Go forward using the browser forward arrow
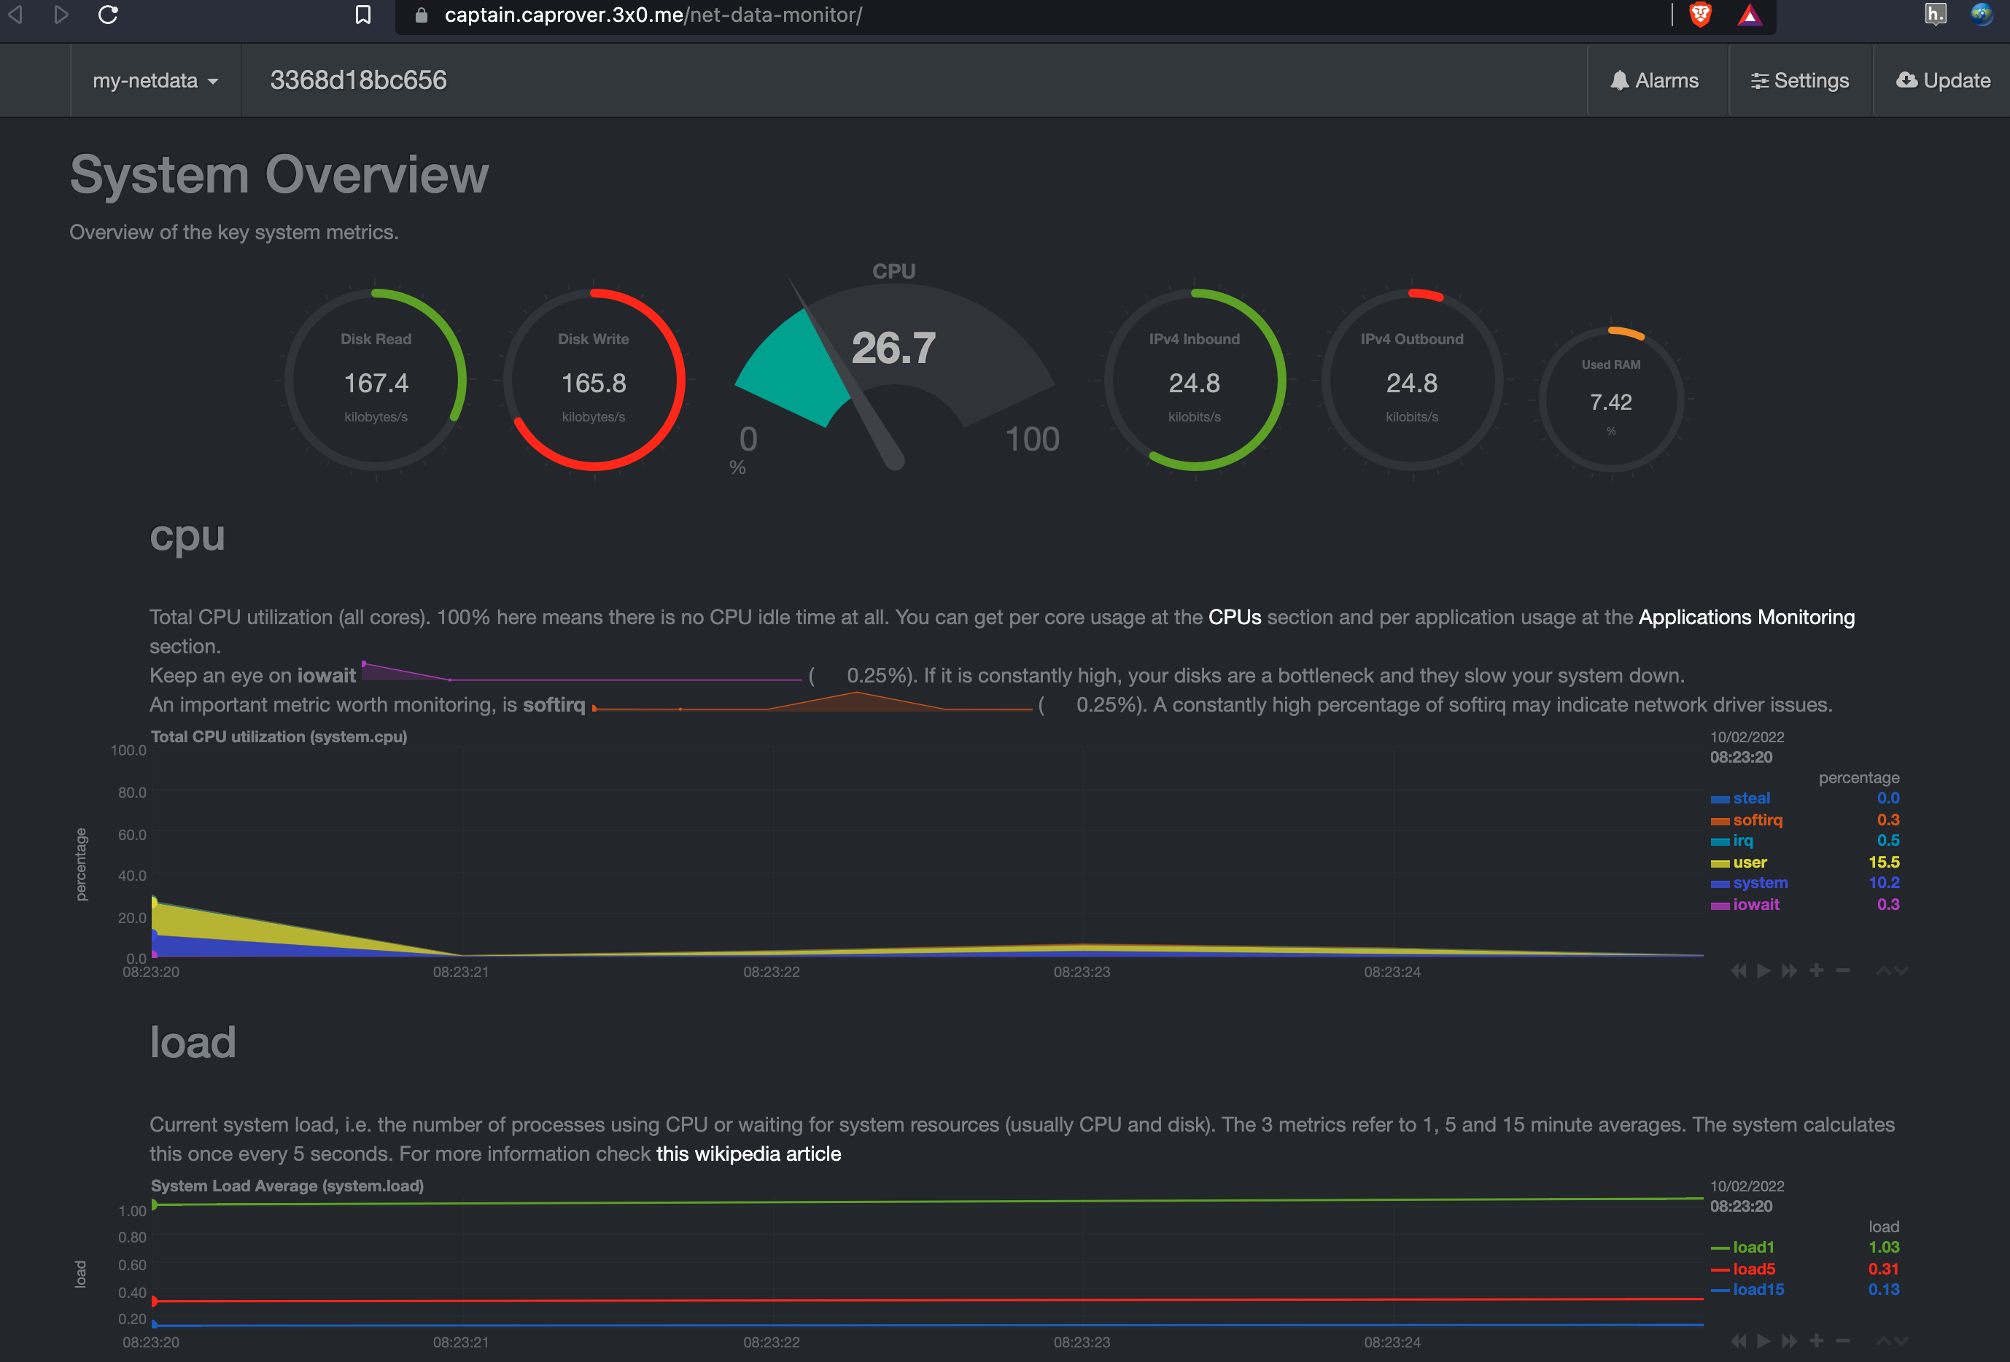This screenshot has width=2010, height=1362. pos(61,15)
